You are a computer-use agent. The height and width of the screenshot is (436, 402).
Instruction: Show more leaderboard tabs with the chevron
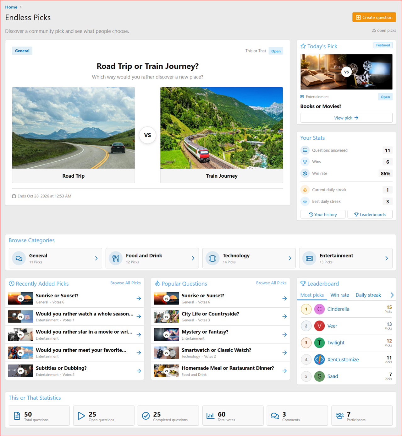(392, 295)
